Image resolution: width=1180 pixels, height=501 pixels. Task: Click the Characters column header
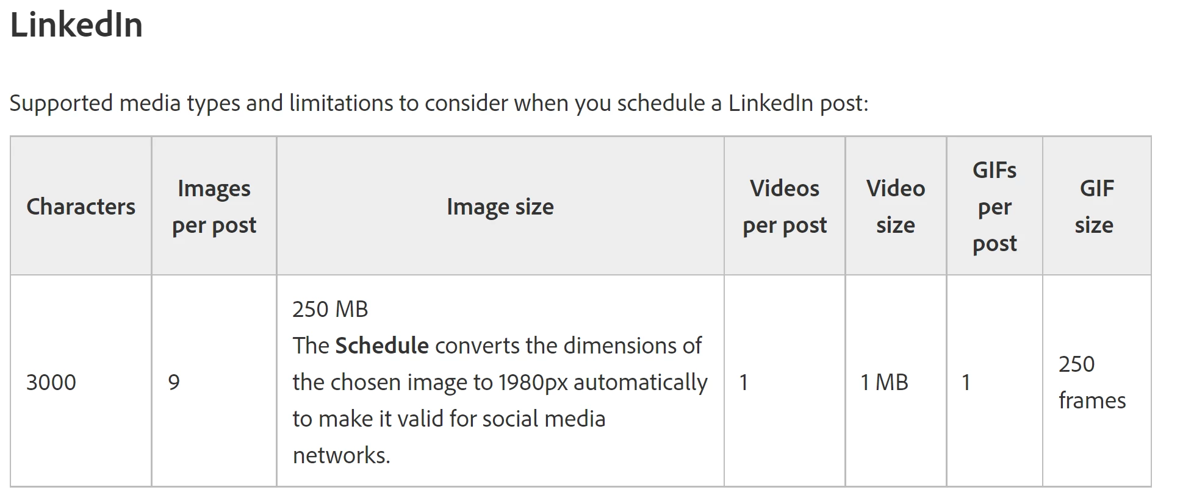pyautogui.click(x=81, y=207)
